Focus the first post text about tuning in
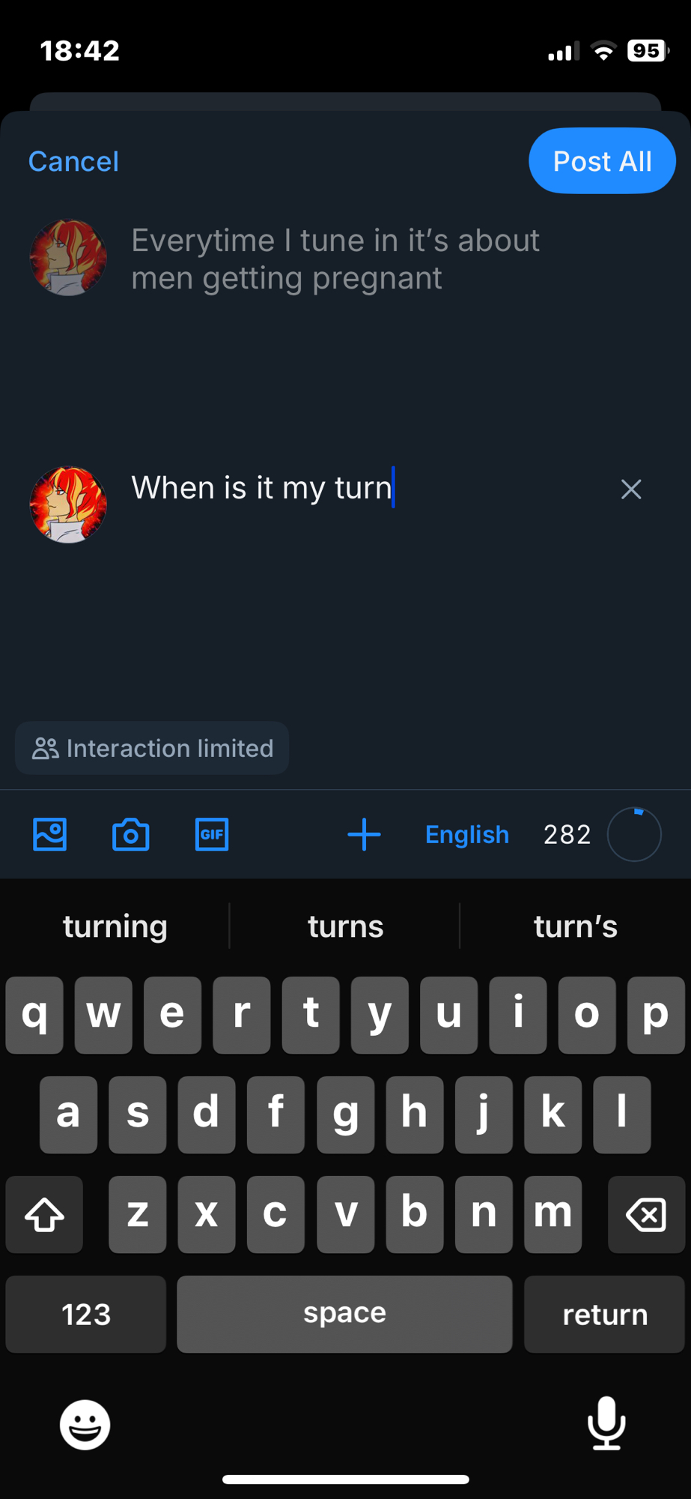 coord(335,259)
